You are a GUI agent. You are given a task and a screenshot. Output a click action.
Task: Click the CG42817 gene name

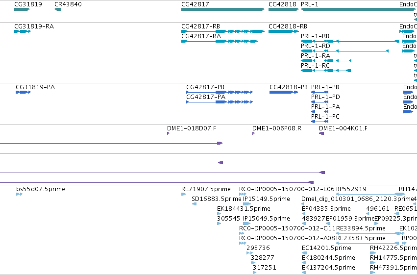tap(195, 4)
